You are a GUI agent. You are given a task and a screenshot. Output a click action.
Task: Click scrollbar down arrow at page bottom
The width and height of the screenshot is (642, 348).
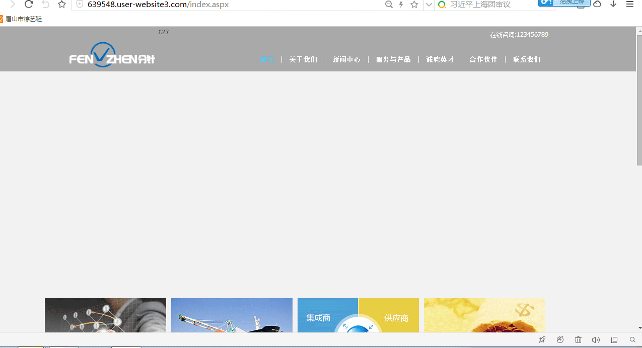pos(639,327)
